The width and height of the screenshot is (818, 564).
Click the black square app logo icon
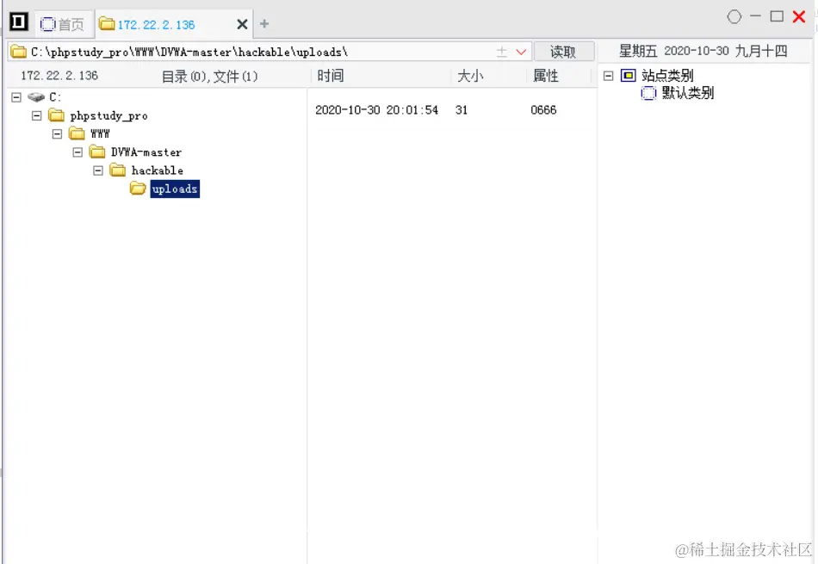click(x=18, y=22)
